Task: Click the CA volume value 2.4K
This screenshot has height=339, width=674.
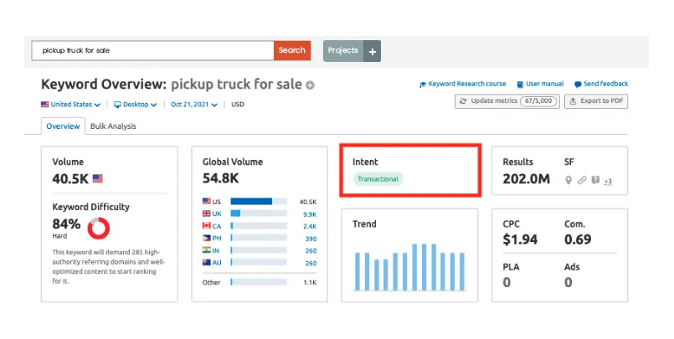Action: pyautogui.click(x=310, y=227)
